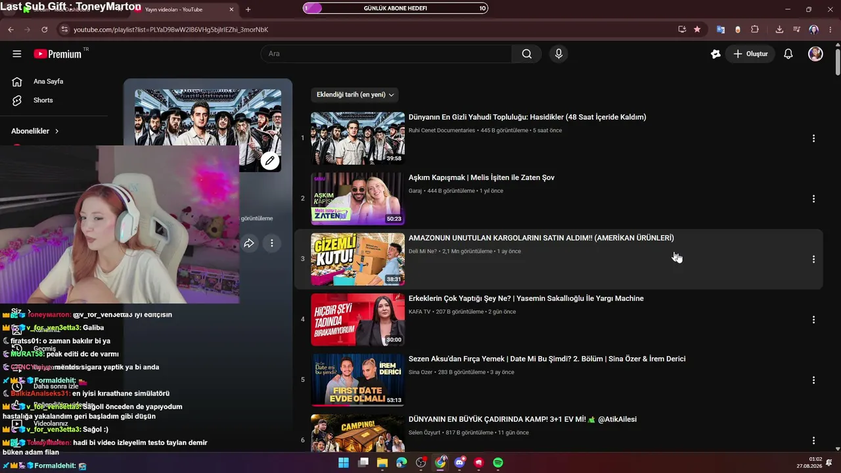This screenshot has height=473, width=841.
Task: Open the Yargı Machine video thumbnail
Action: tap(357, 319)
